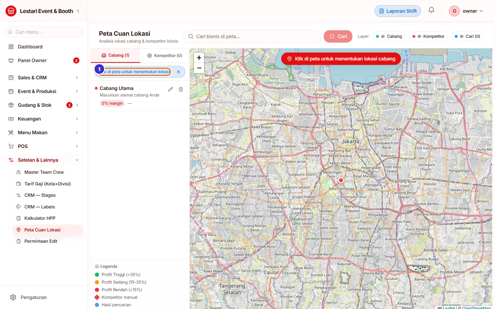Switch to the Kompetitor (0) tab
The image size is (495, 309).
click(x=165, y=56)
